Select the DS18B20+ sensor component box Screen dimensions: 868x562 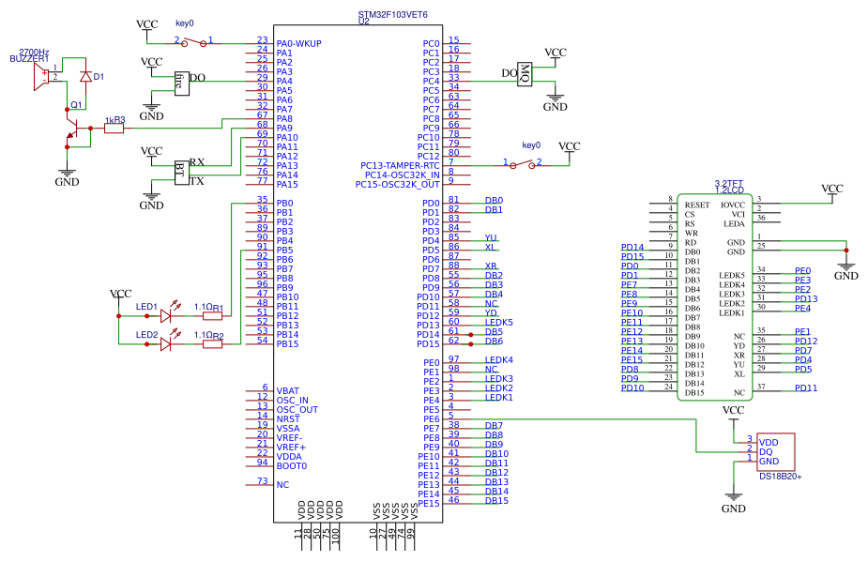775,452
